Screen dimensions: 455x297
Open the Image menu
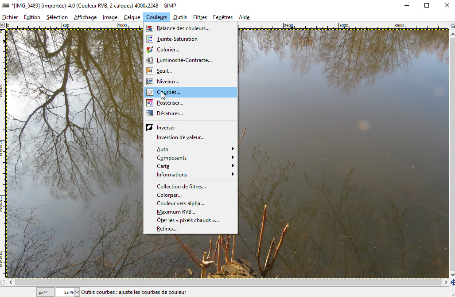click(110, 17)
